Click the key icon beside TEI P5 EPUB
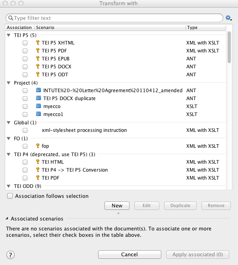This screenshot has width=238, height=265. (38, 58)
